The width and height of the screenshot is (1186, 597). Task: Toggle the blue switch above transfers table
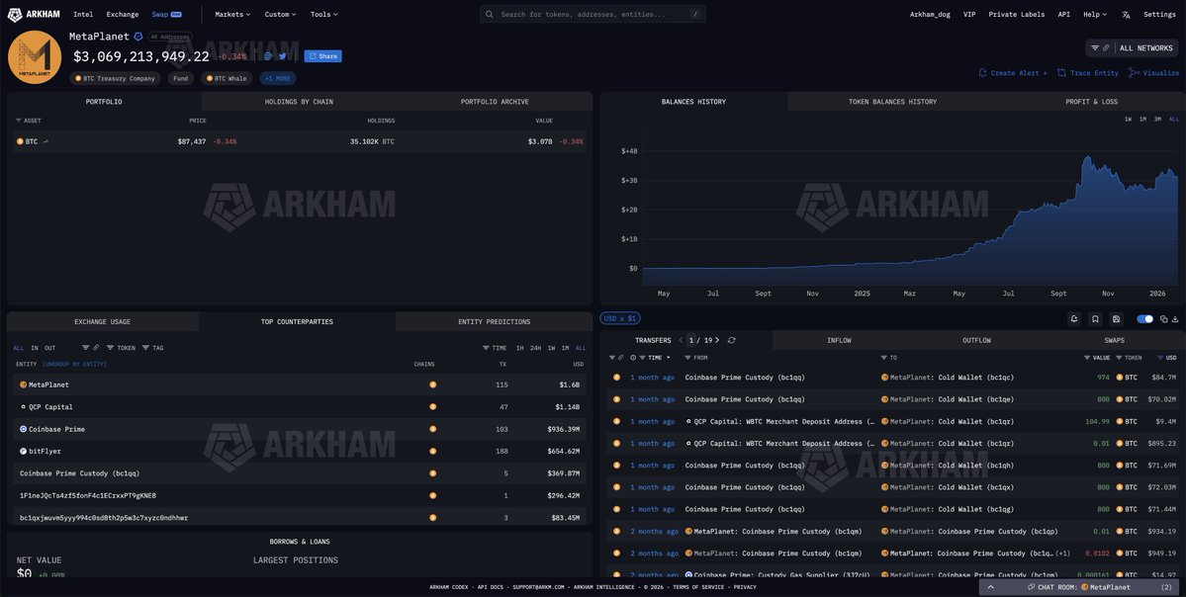pyautogui.click(x=1145, y=319)
